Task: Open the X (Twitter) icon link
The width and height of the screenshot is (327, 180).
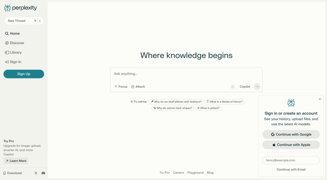Action: (x=36, y=173)
